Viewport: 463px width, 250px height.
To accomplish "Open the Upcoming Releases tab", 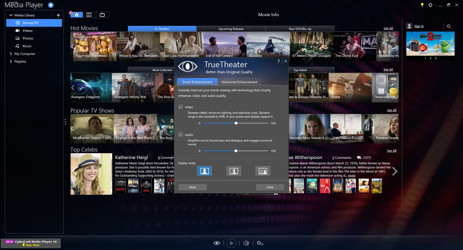I will click(x=231, y=29).
